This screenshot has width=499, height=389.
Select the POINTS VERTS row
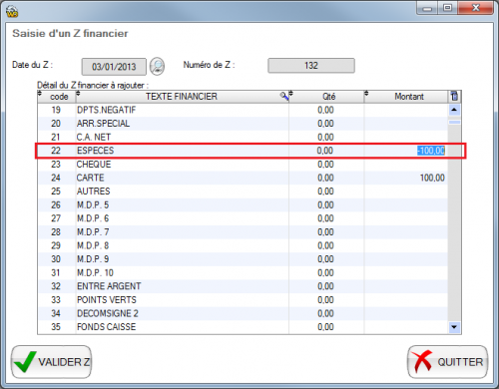(x=243, y=300)
